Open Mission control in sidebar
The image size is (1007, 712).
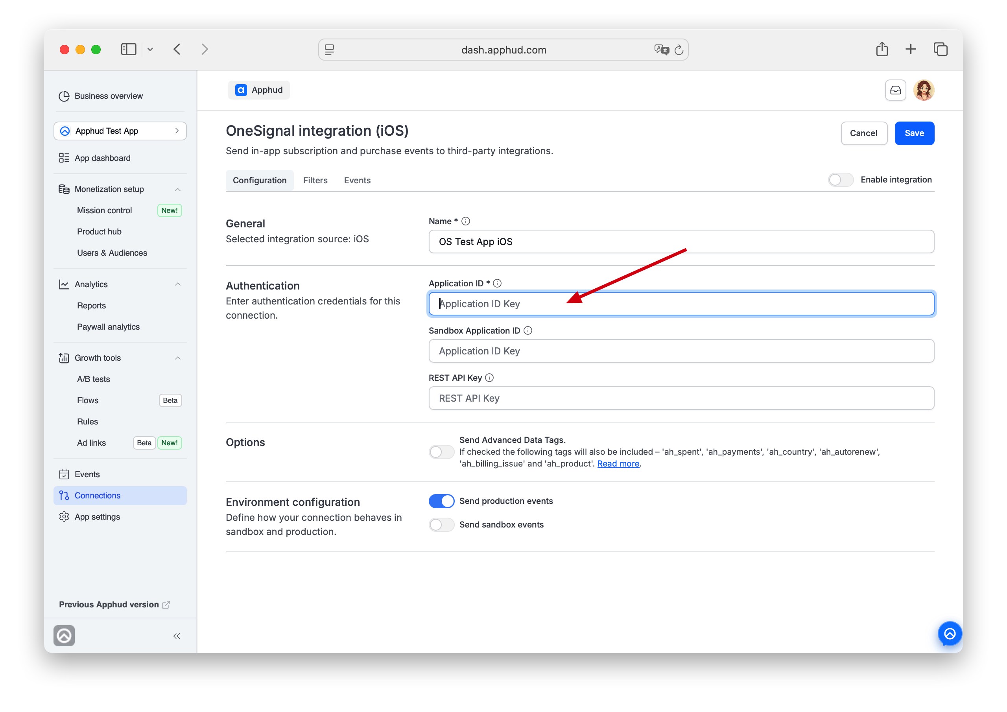tap(104, 210)
